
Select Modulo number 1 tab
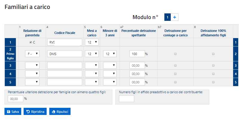(x=167, y=17)
